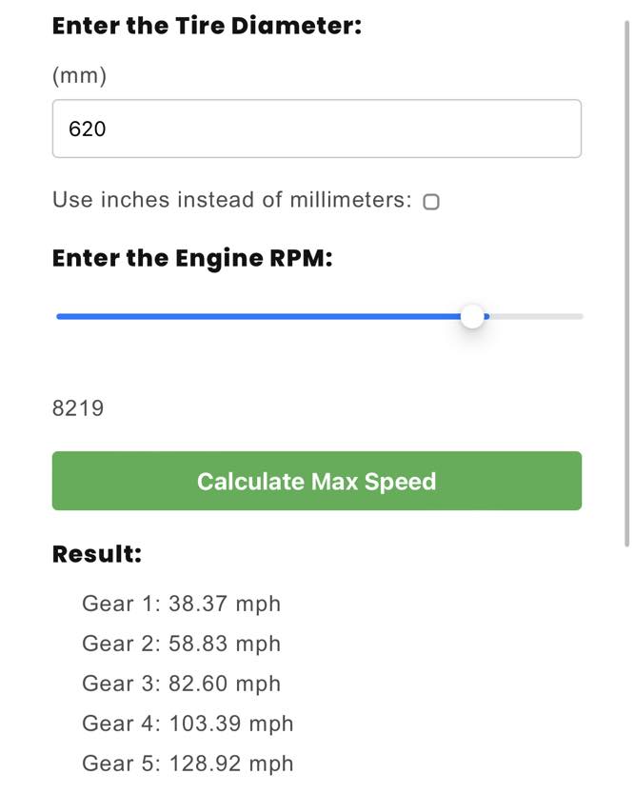Image resolution: width=634 pixels, height=794 pixels.
Task: Click the 'Enter the Tire Diameter:' heading
Action: [x=208, y=26]
